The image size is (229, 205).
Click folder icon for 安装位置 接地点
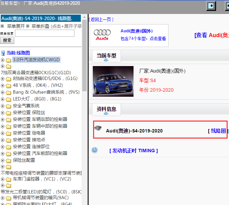[8, 140]
